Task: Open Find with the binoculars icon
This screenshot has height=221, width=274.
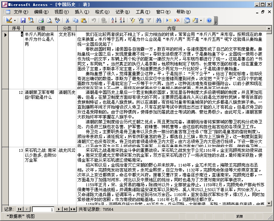Action: pyautogui.click(x=158, y=20)
